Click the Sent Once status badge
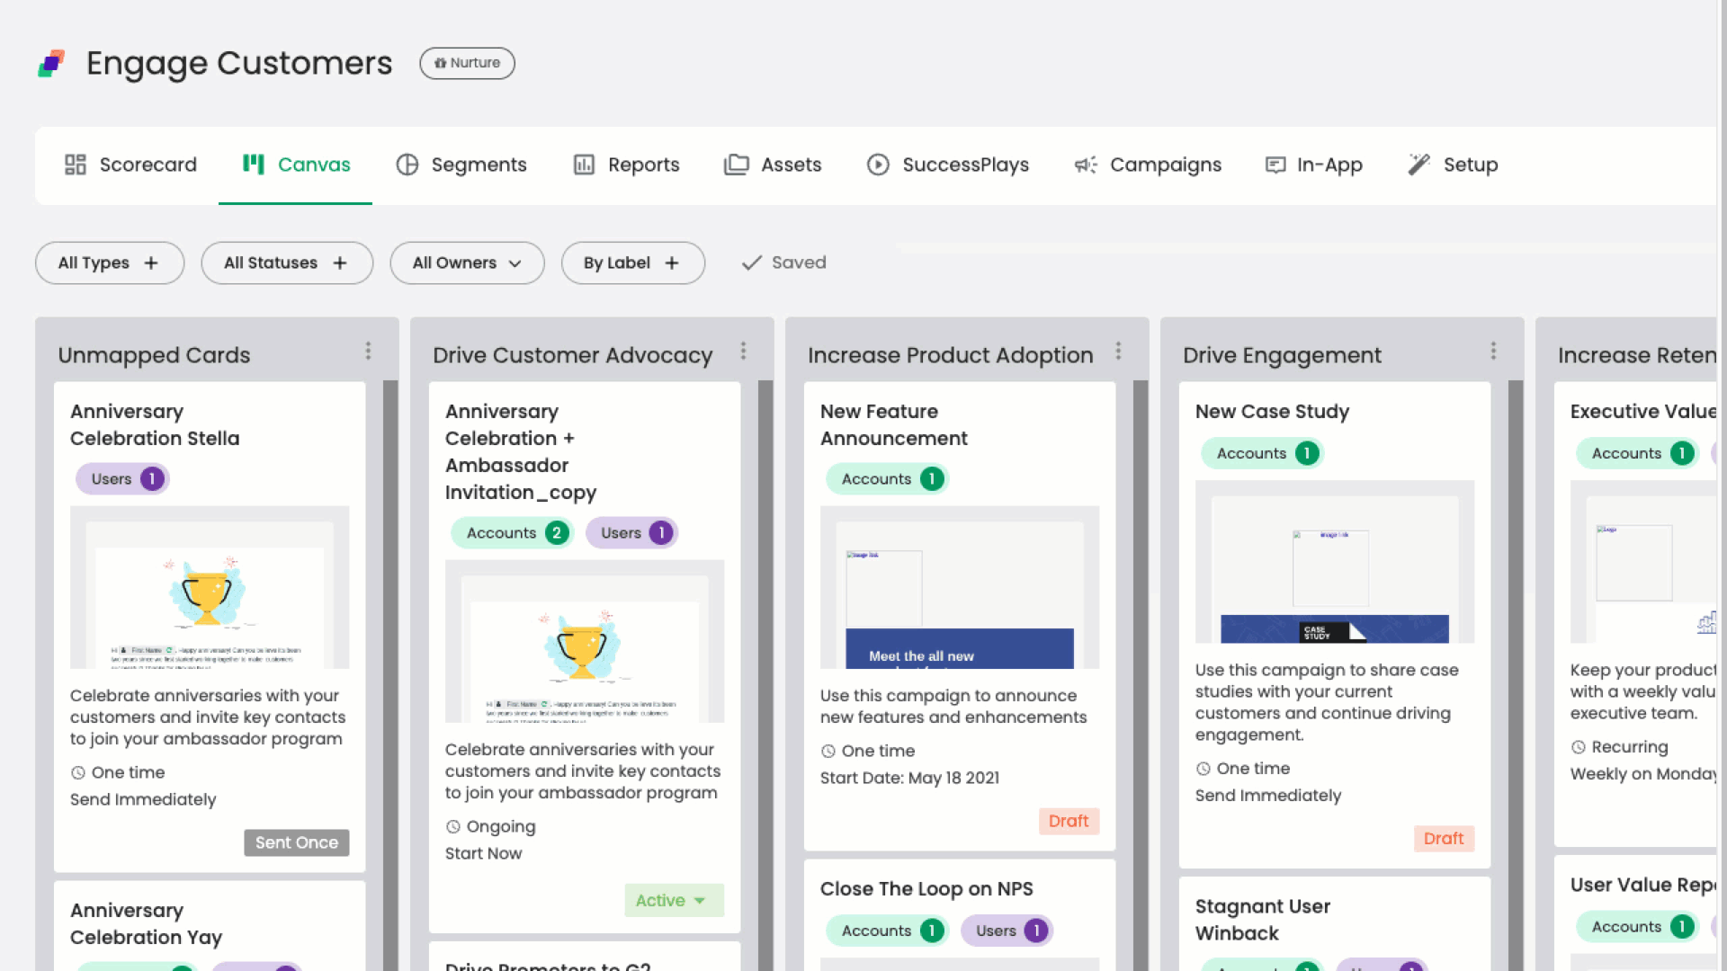 (297, 842)
